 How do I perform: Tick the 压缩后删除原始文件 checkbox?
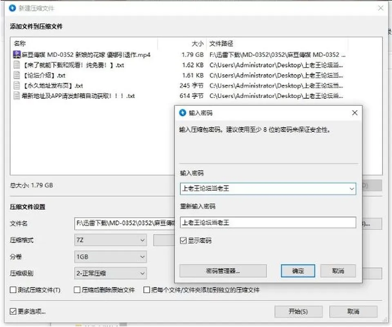point(77,290)
